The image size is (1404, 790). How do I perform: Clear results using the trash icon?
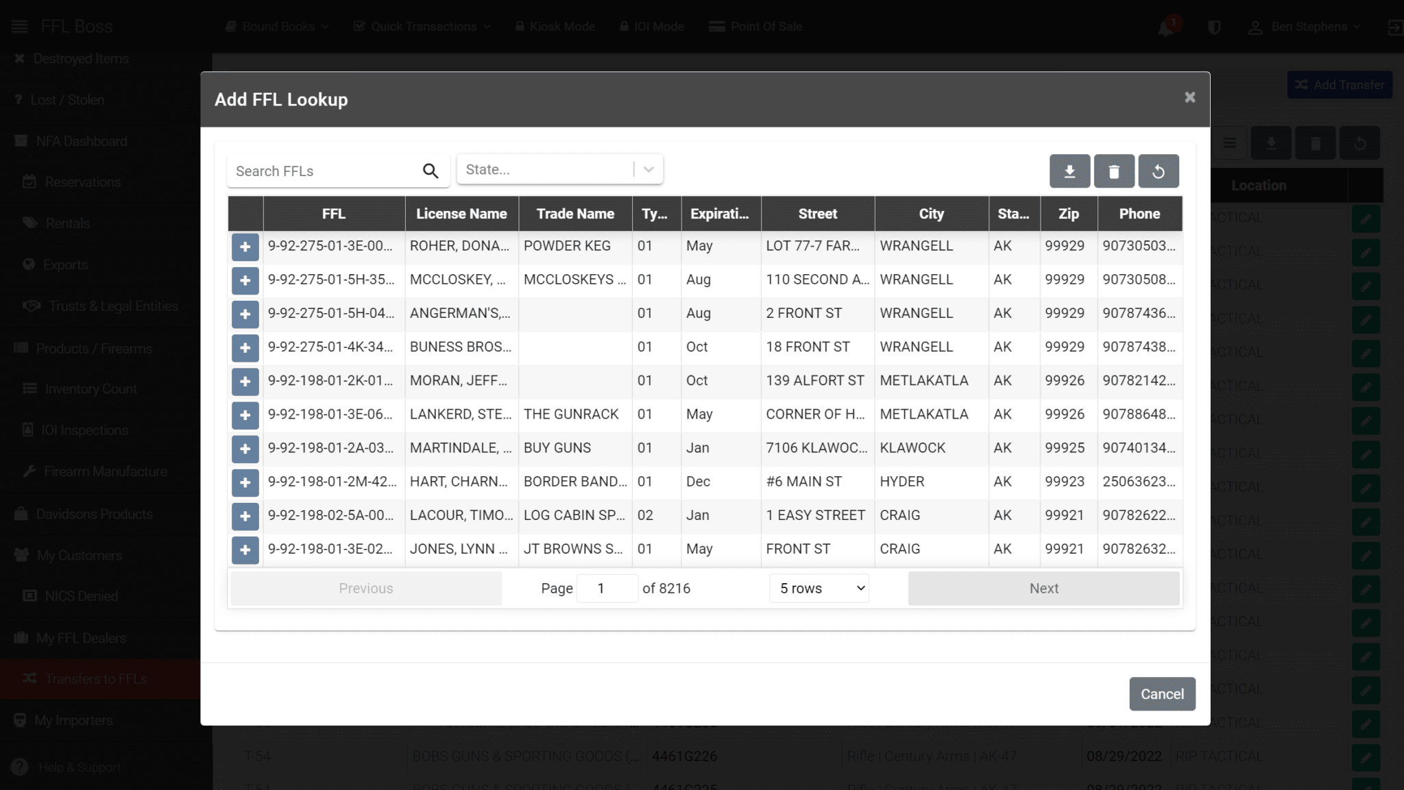[1114, 171]
